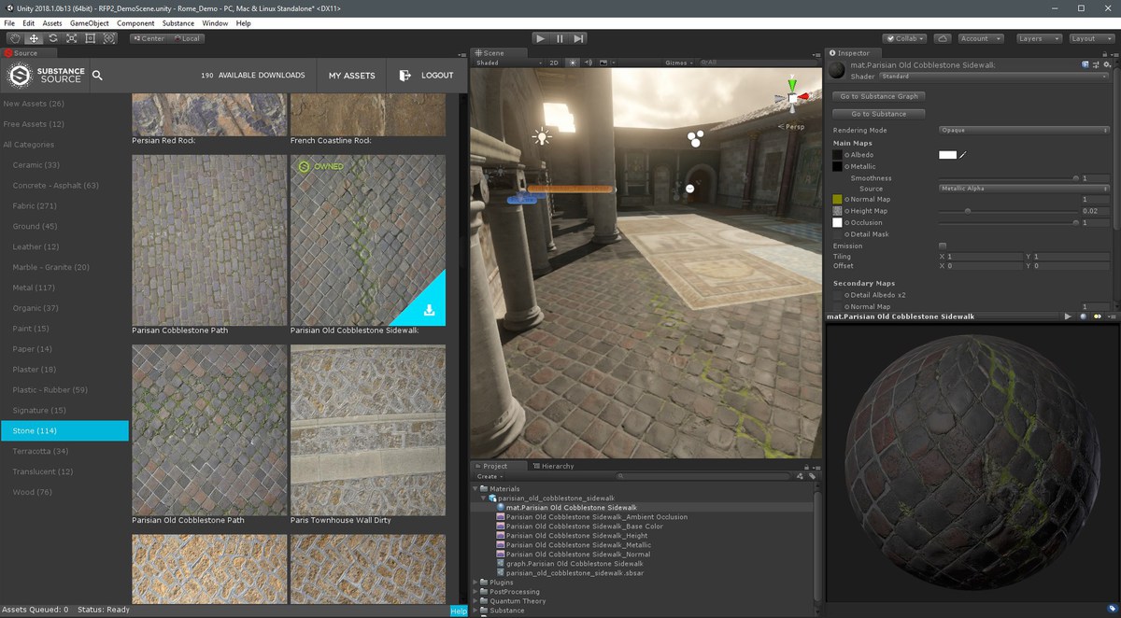Click the Step frame button

[x=579, y=38]
